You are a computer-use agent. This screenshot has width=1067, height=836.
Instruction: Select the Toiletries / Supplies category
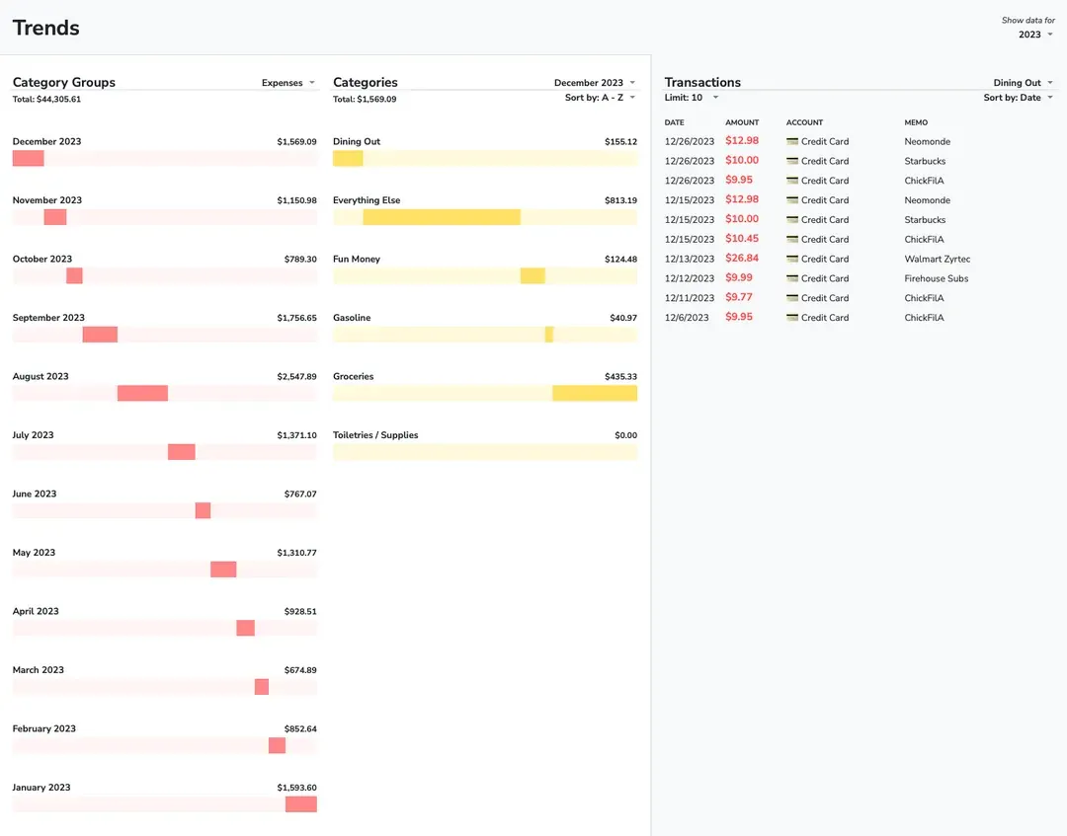(375, 435)
